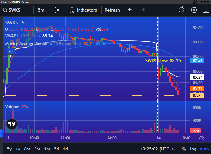Click the link icon in title bar
This screenshot has height=154, width=211.
[x=195, y=2]
